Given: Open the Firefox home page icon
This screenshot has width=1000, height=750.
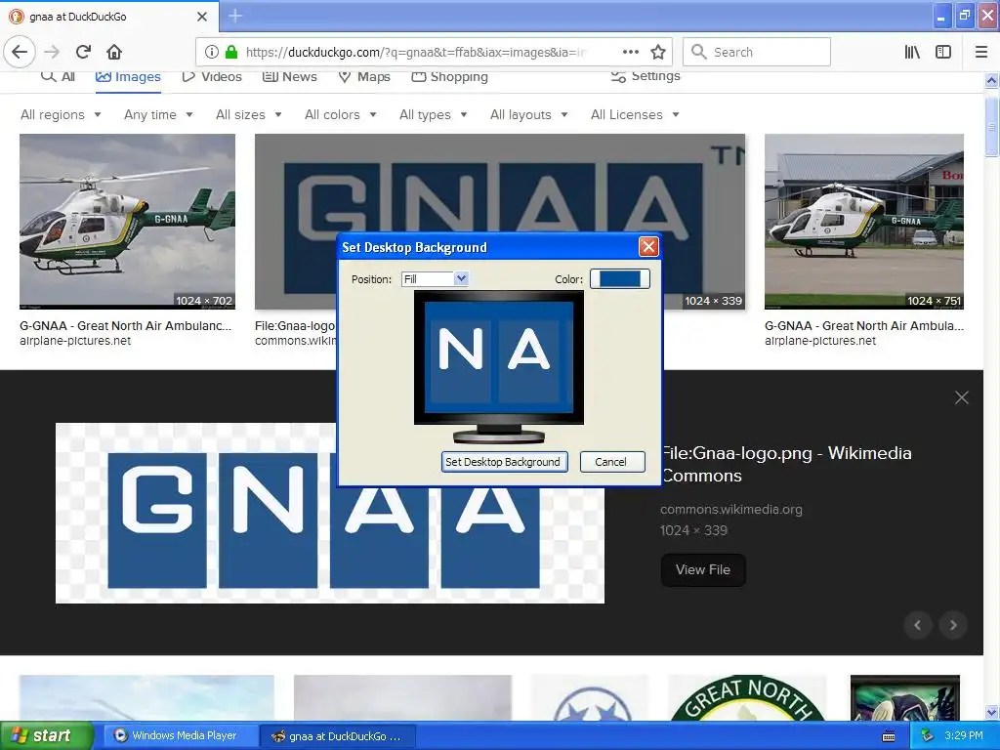Looking at the screenshot, I should (114, 52).
